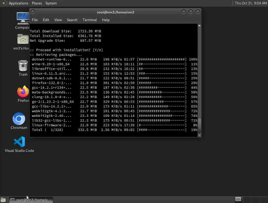This screenshot has width=268, height=203.
Task: Click the terminal scrollbar thumb
Action: (x=199, y=126)
